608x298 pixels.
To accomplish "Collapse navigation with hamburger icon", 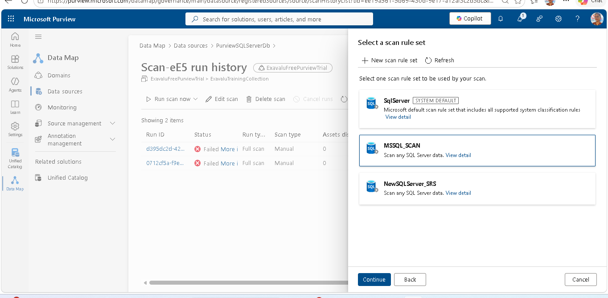I will click(38, 37).
